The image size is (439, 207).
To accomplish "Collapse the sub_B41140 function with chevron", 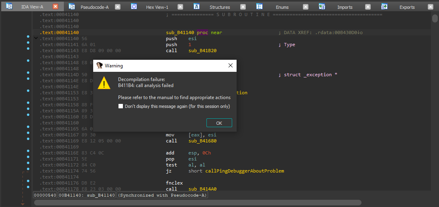I will [36, 39].
